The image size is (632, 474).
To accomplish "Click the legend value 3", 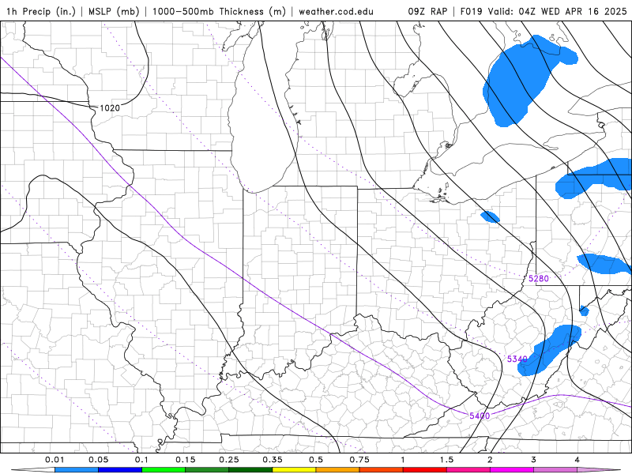I will click(533, 460).
